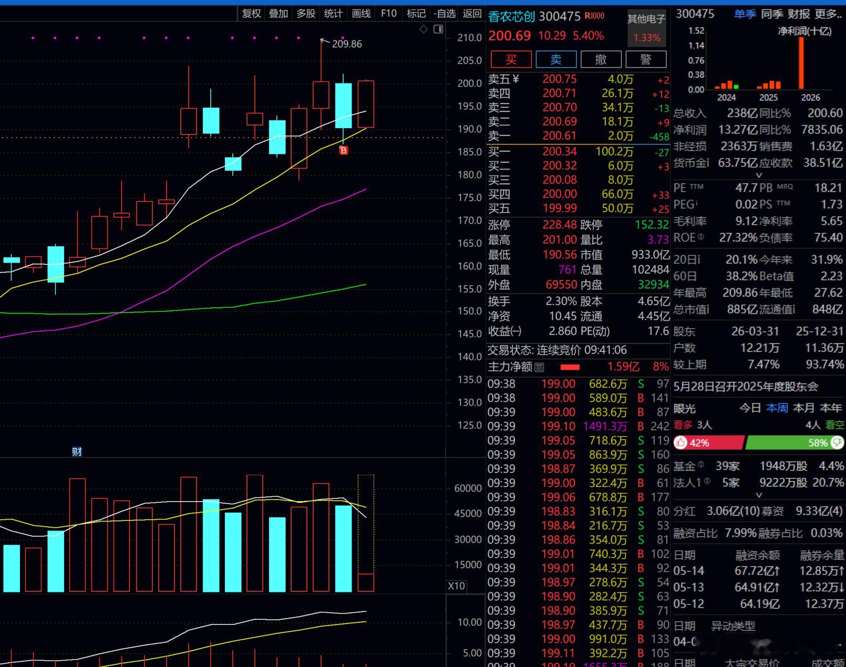Click the thumbs-up 看多 vote icon
This screenshot has width=846, height=667.
pyautogui.click(x=681, y=443)
